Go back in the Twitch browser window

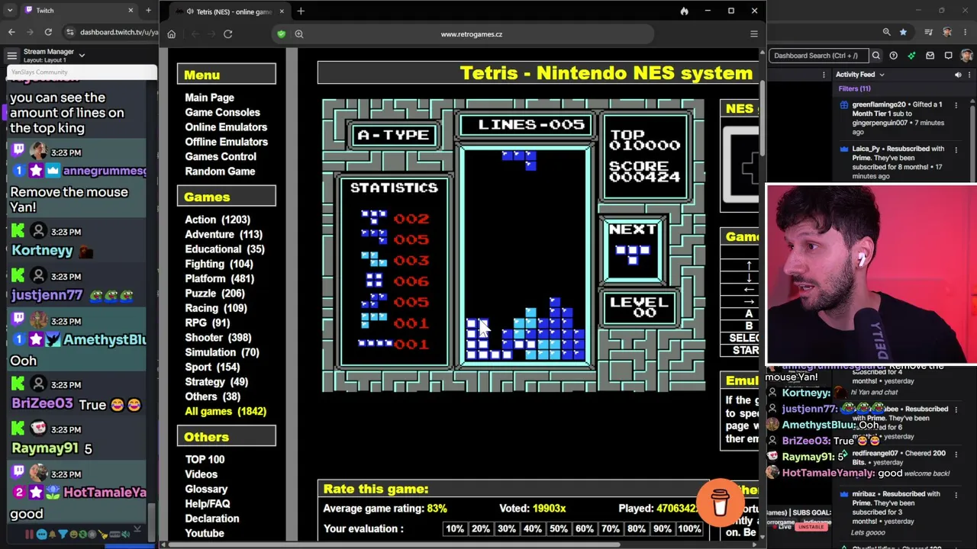(x=11, y=32)
